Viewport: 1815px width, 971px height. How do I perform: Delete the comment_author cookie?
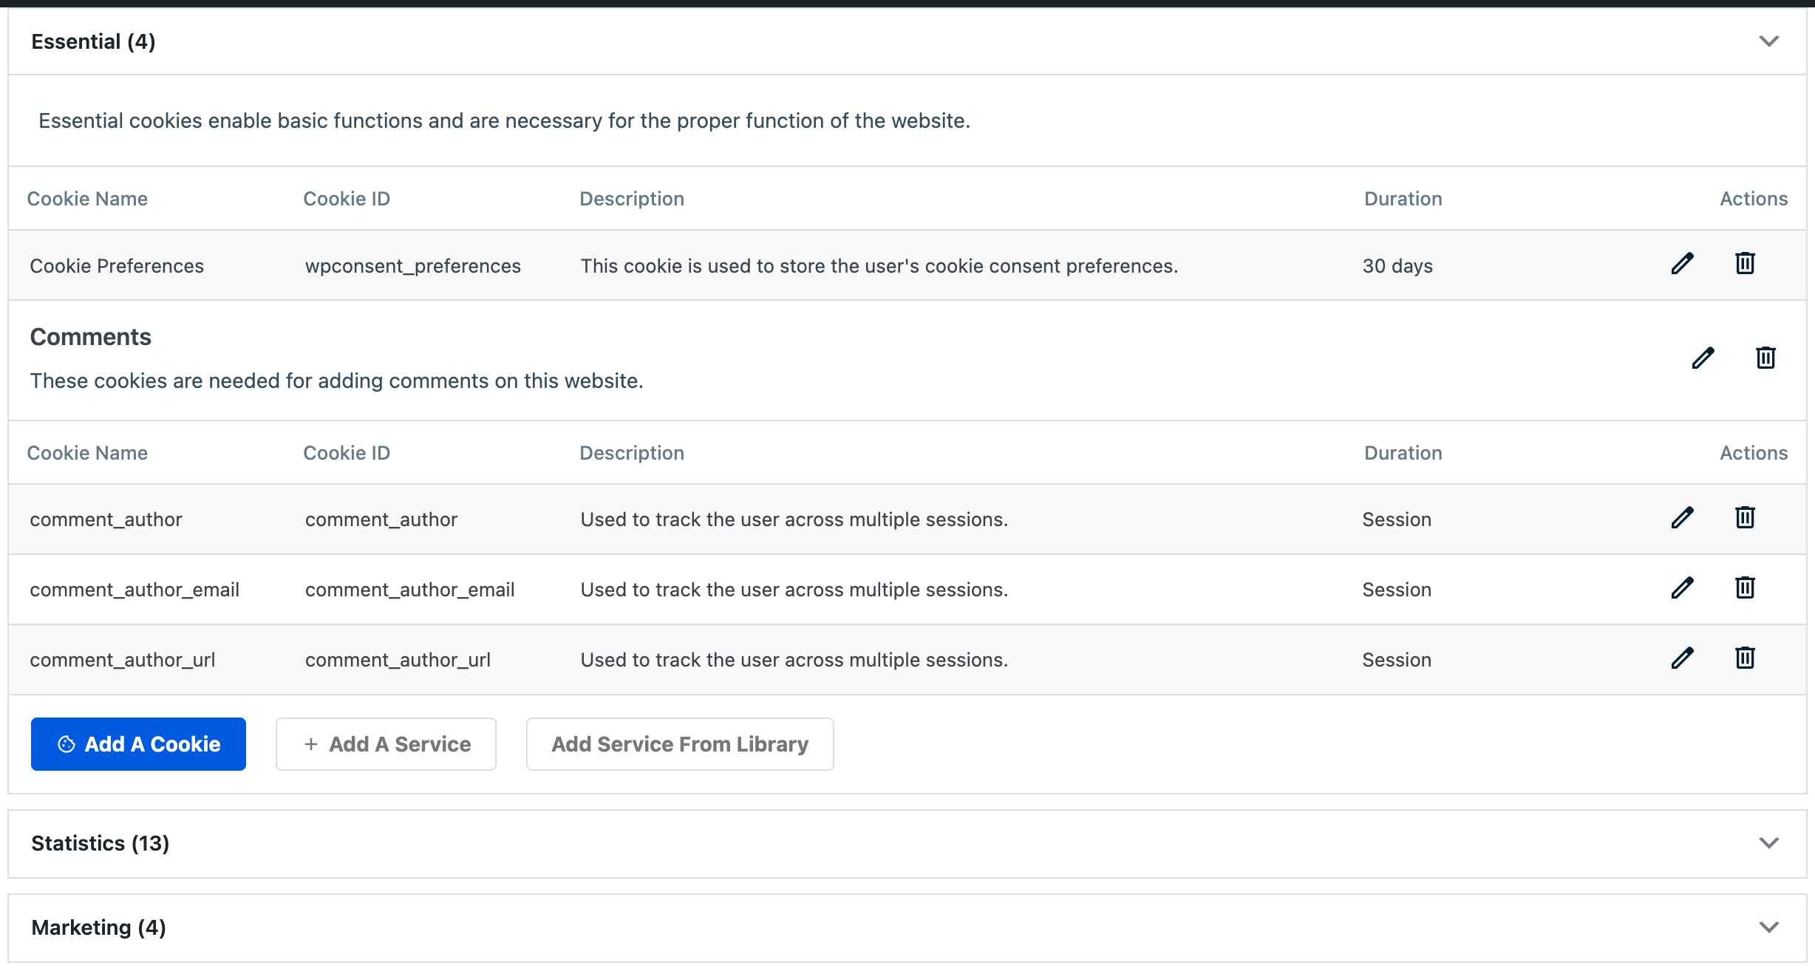[x=1744, y=518]
